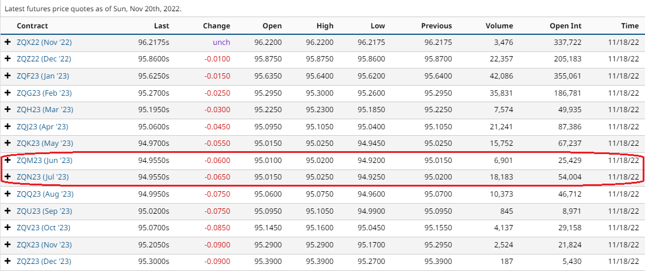Sort by the Change column header
This screenshot has width=645, height=271.
216,26
